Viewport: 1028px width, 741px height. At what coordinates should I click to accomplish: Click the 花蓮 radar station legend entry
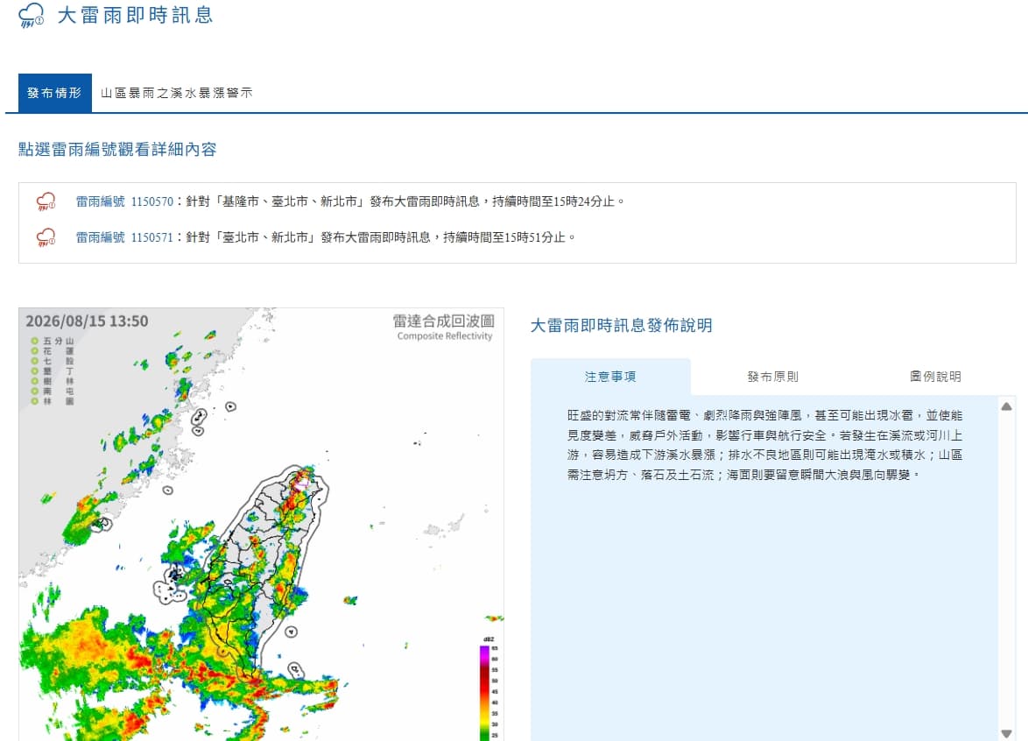[53, 351]
